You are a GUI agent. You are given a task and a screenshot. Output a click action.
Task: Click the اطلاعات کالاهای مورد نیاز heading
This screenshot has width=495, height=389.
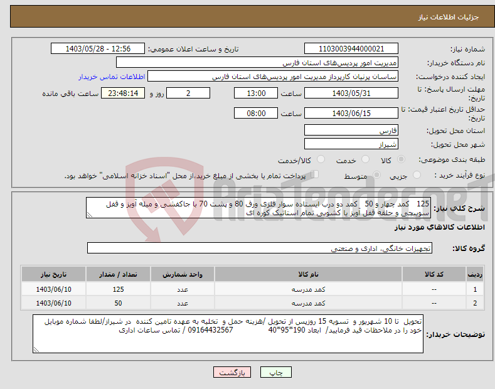click(439, 227)
